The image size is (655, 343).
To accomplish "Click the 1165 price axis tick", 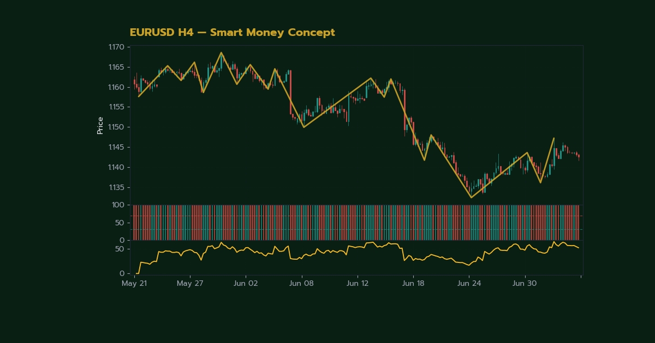I will (116, 67).
